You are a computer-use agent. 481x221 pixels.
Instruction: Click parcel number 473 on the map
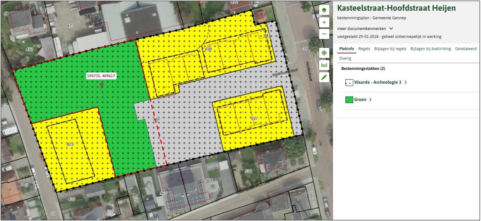70,26
